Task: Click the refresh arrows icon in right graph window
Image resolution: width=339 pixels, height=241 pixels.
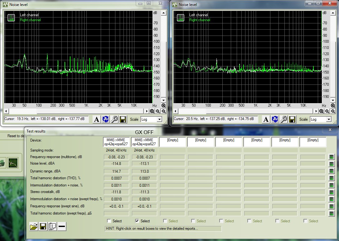Action: [x=275, y=119]
